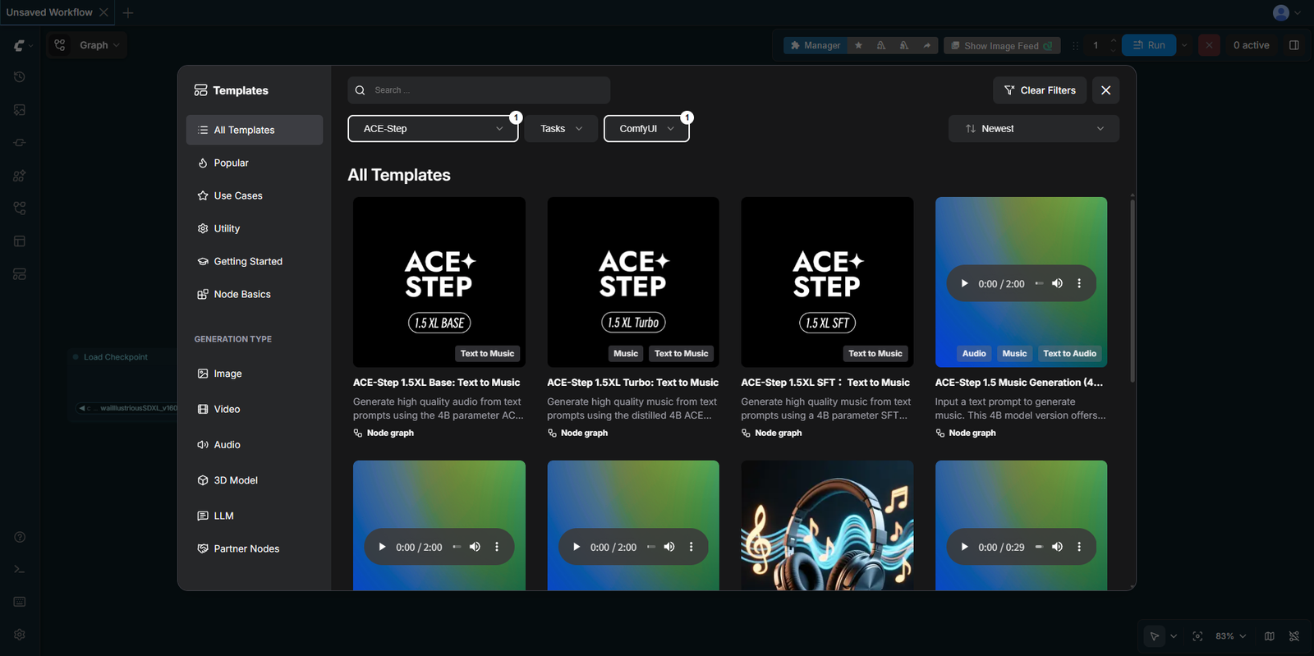The width and height of the screenshot is (1314, 656).
Task: Open the console terminal icon
Action: point(20,569)
